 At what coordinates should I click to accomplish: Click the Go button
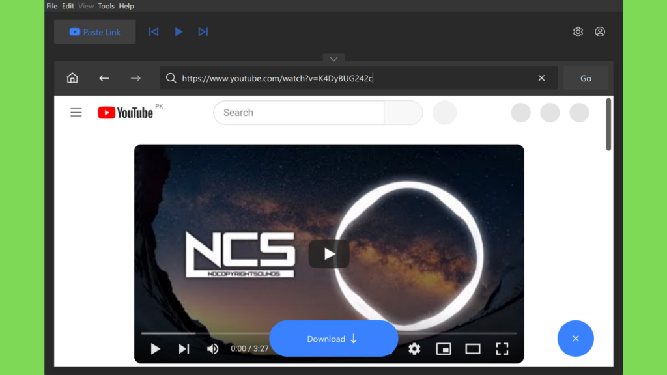tap(586, 78)
